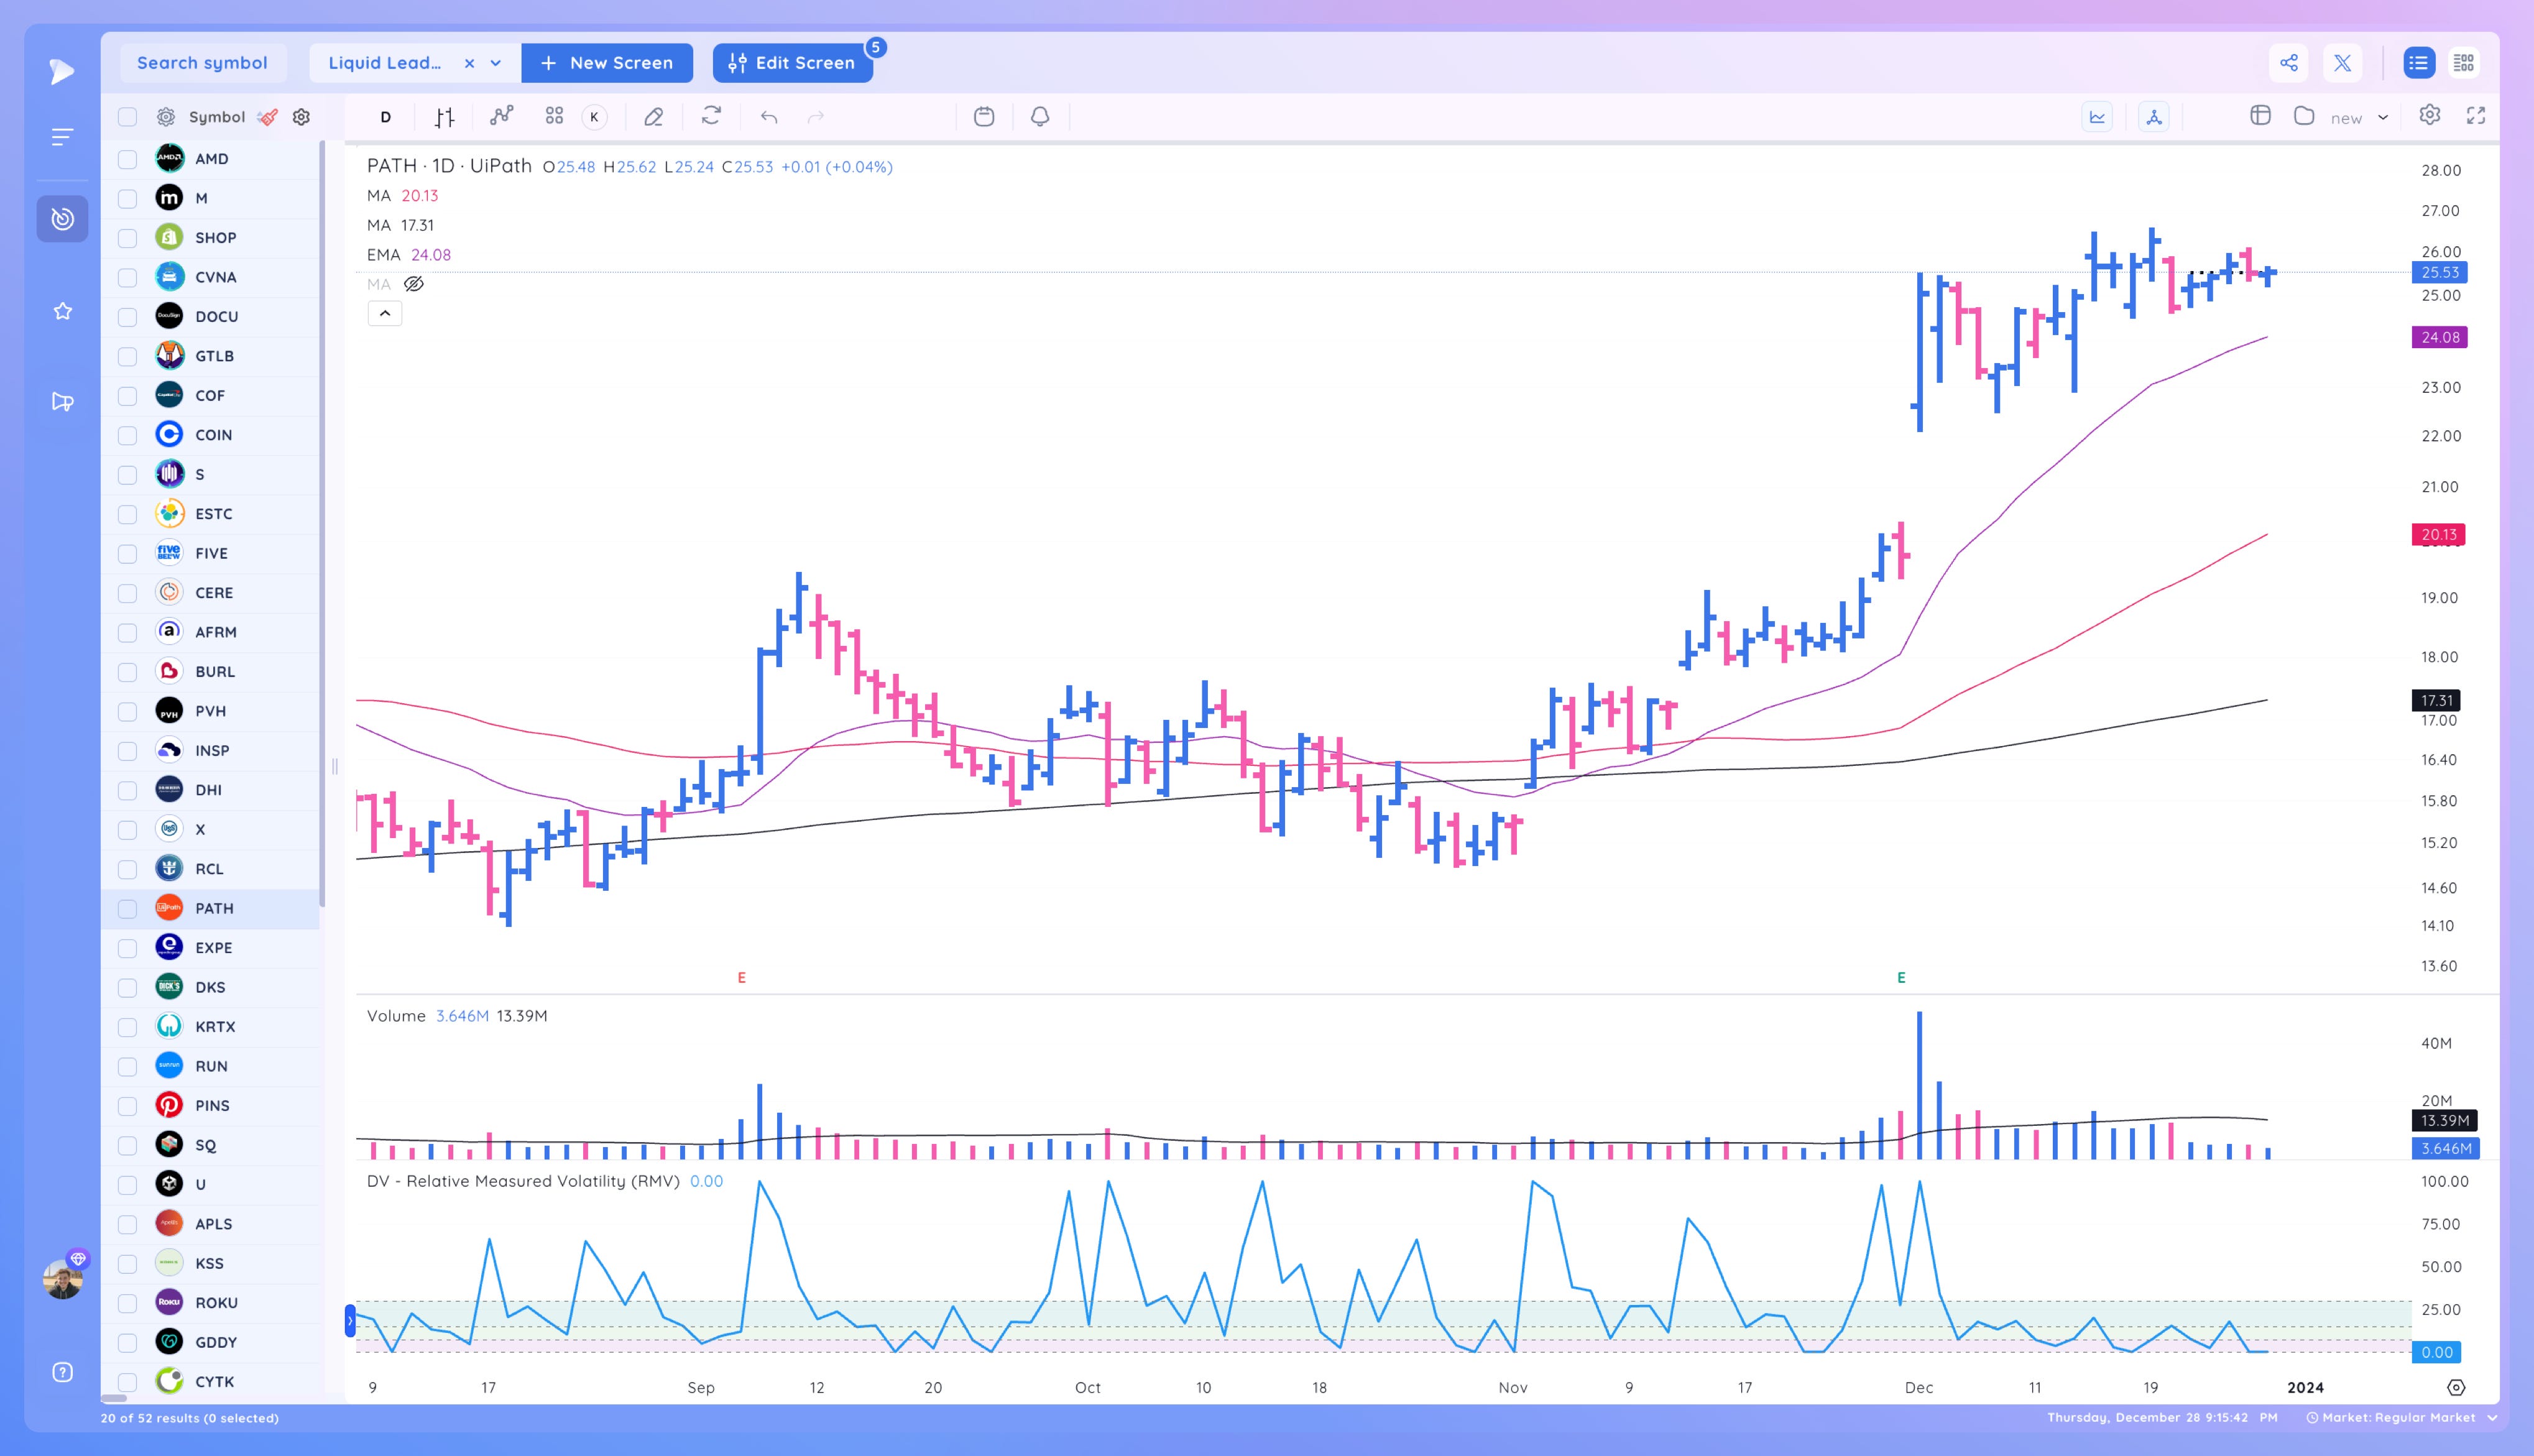Click the symbol column settings gear
The image size is (2534, 1456).
(301, 117)
